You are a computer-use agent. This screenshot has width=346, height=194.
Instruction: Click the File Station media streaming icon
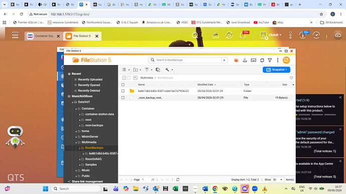point(254,60)
